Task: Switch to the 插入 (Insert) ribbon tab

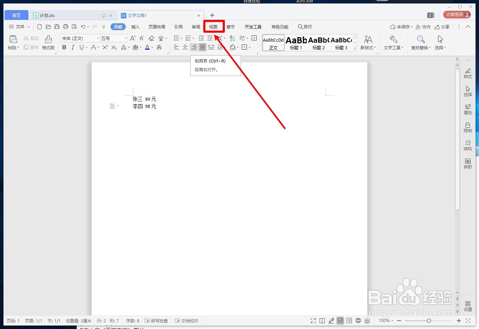Action: coord(135,27)
